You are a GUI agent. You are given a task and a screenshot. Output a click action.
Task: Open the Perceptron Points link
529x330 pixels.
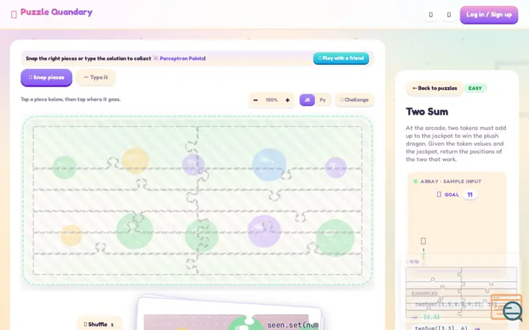pos(183,59)
